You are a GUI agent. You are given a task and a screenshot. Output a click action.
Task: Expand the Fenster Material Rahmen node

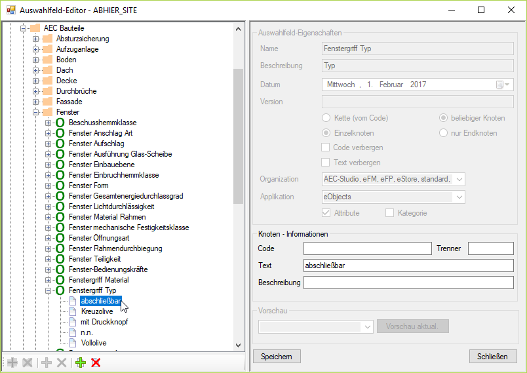pyautogui.click(x=48, y=217)
